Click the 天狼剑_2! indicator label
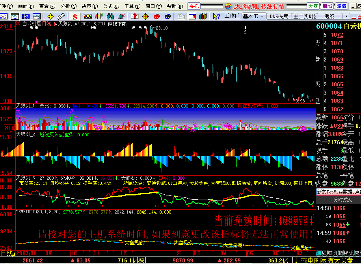This screenshot has height=264, width=361. [26, 134]
